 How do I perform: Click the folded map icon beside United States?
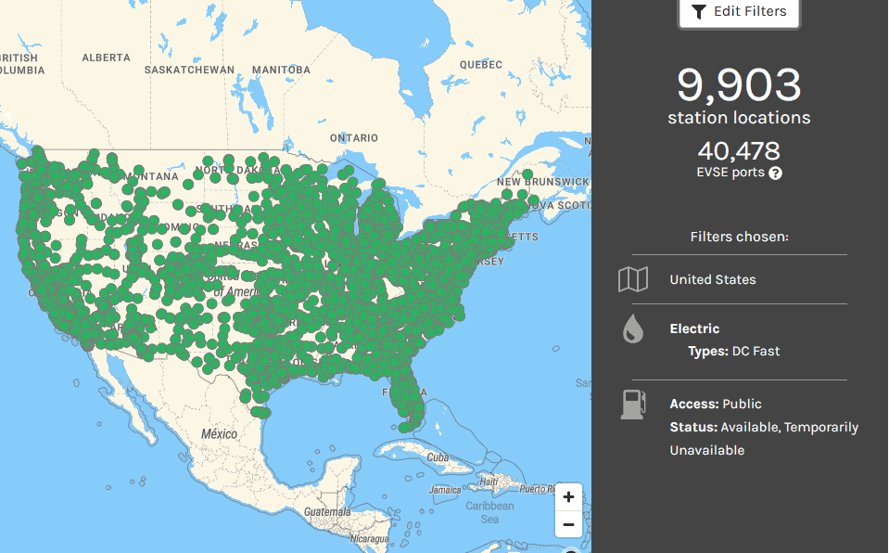(633, 279)
